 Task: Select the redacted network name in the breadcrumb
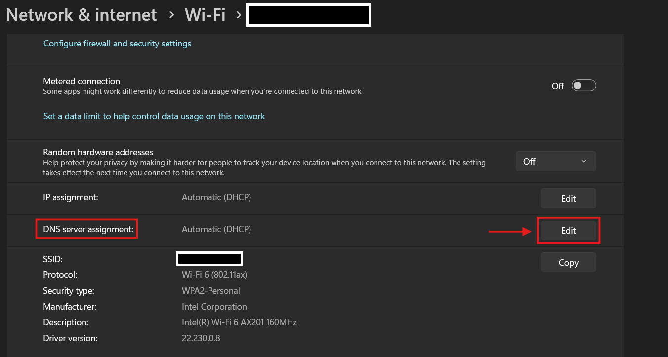[x=308, y=15]
